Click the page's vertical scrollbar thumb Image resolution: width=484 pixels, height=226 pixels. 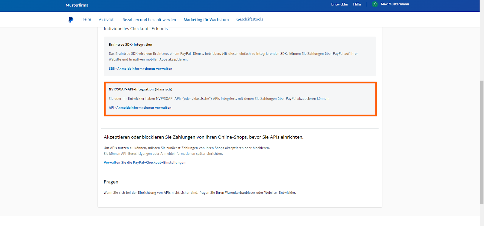(x=482, y=142)
